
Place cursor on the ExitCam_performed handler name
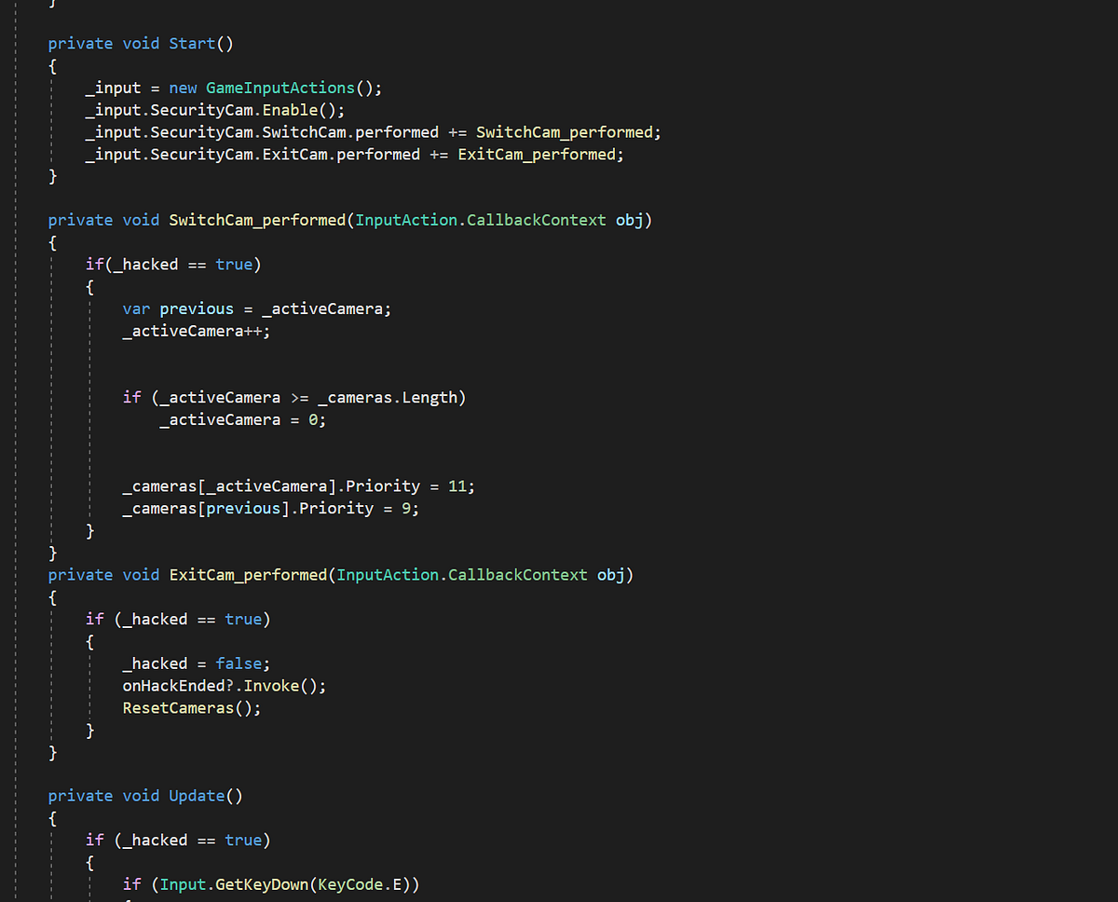tap(247, 575)
